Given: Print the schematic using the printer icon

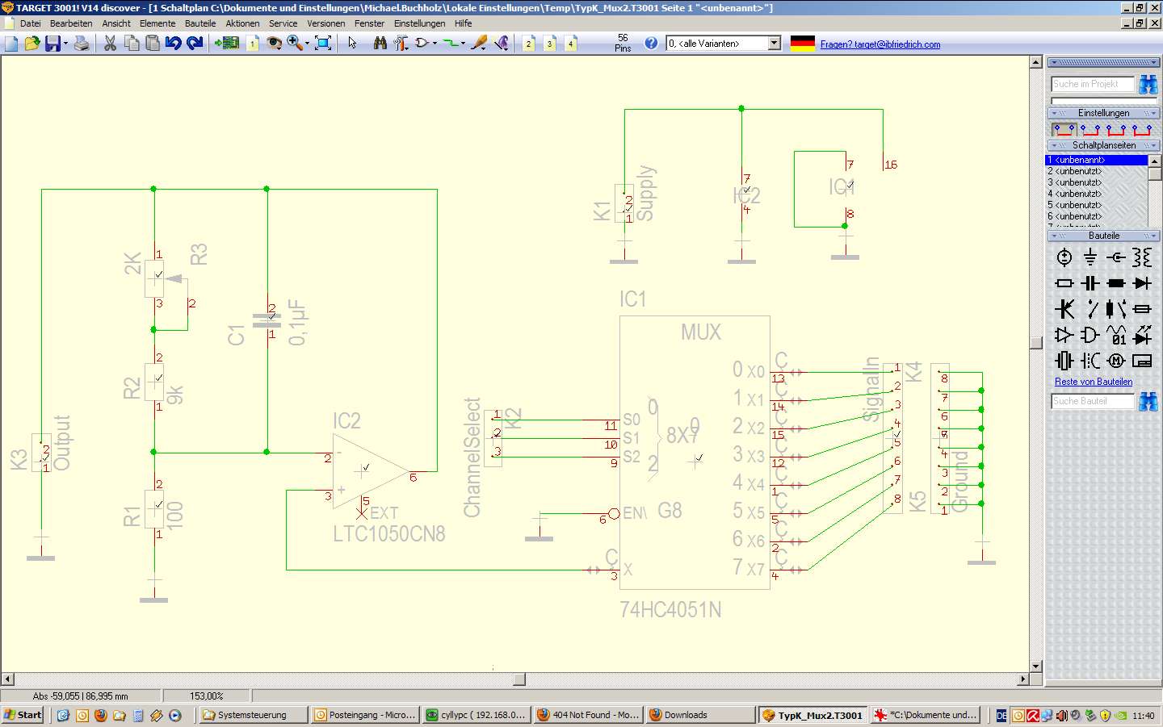Looking at the screenshot, I should pos(82,44).
